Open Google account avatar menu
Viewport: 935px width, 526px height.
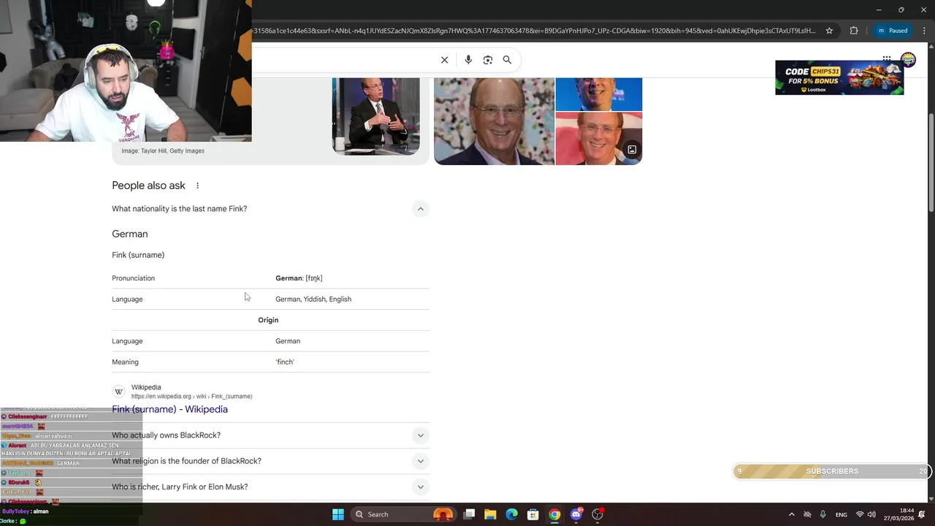pos(908,59)
